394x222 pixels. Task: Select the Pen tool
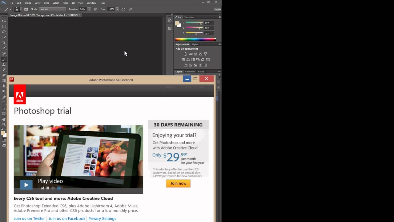4,97
